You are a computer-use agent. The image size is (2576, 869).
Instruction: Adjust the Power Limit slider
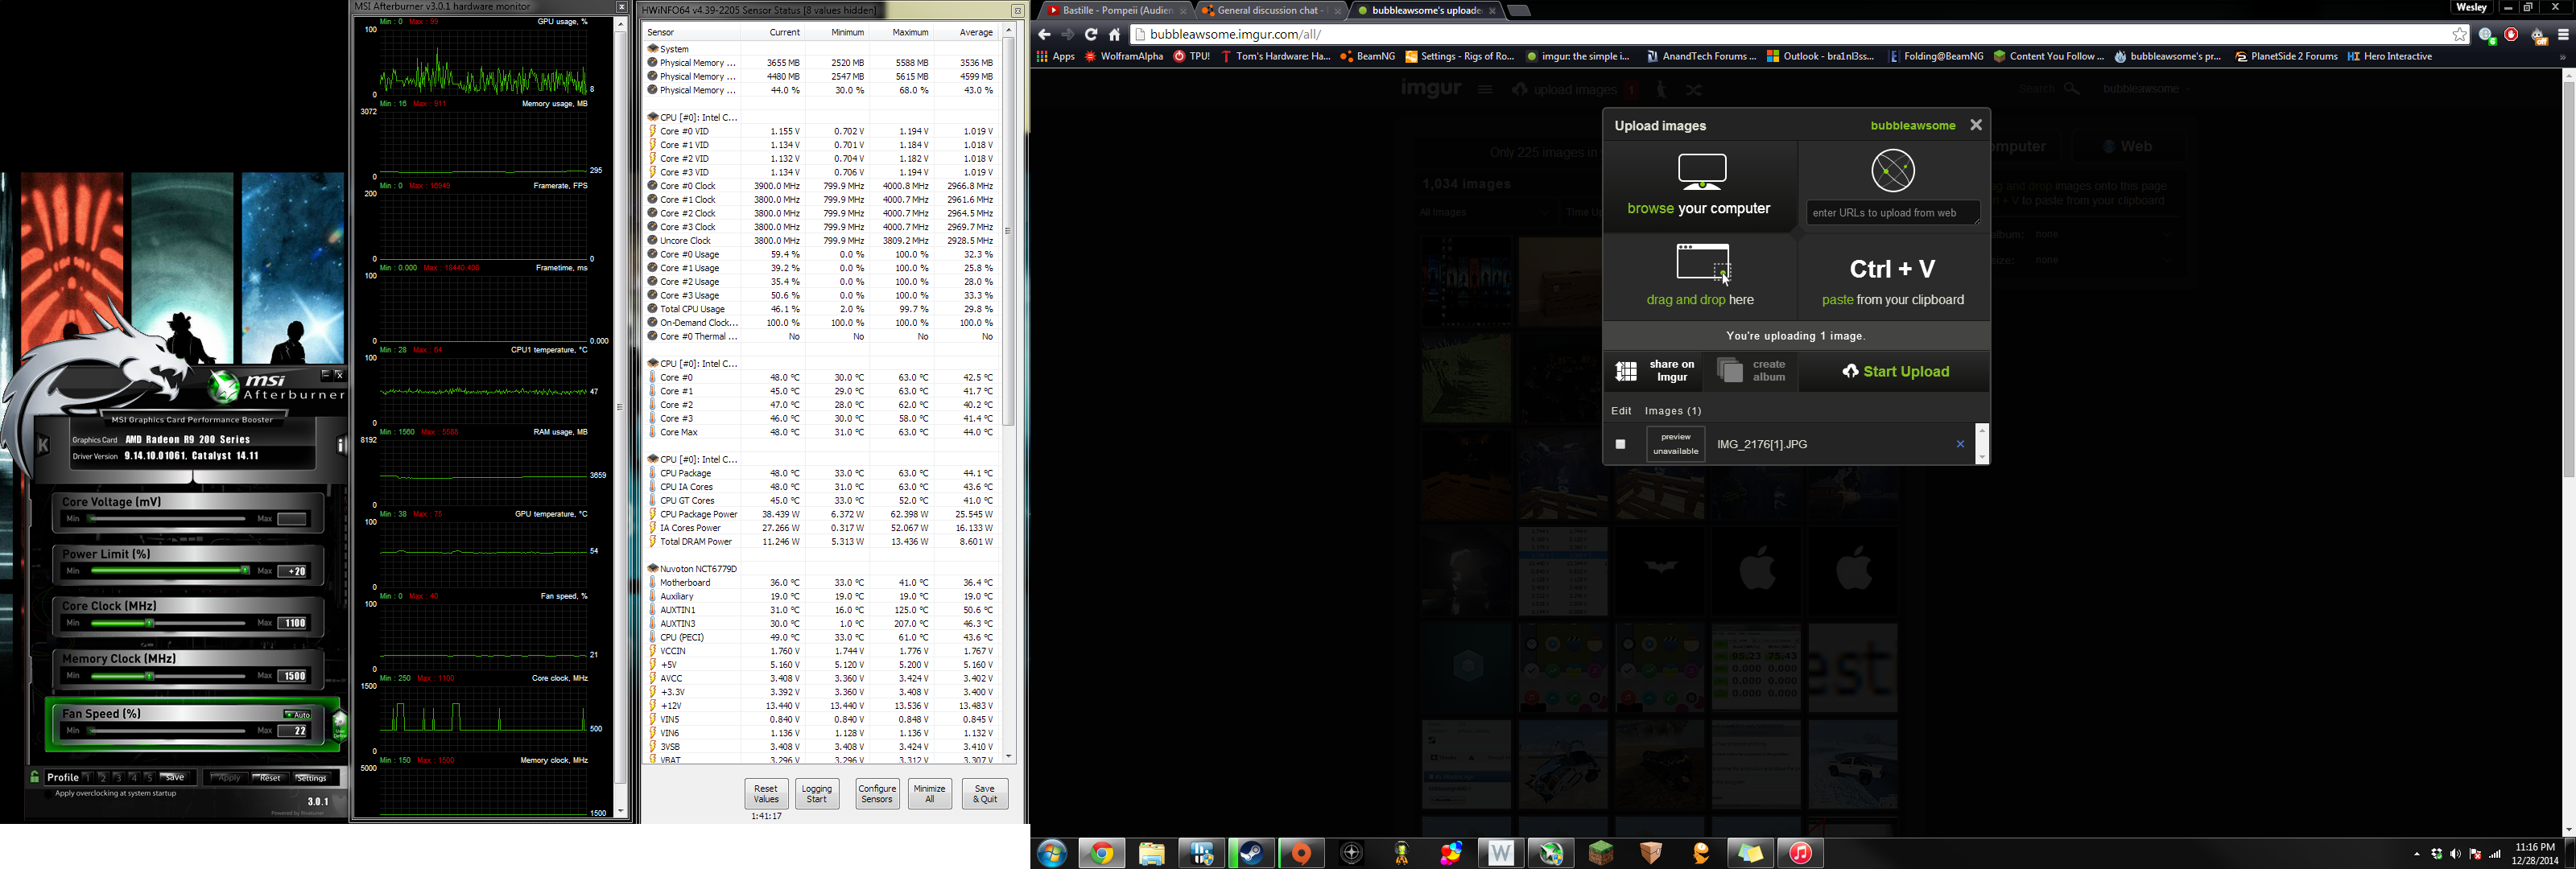point(168,571)
